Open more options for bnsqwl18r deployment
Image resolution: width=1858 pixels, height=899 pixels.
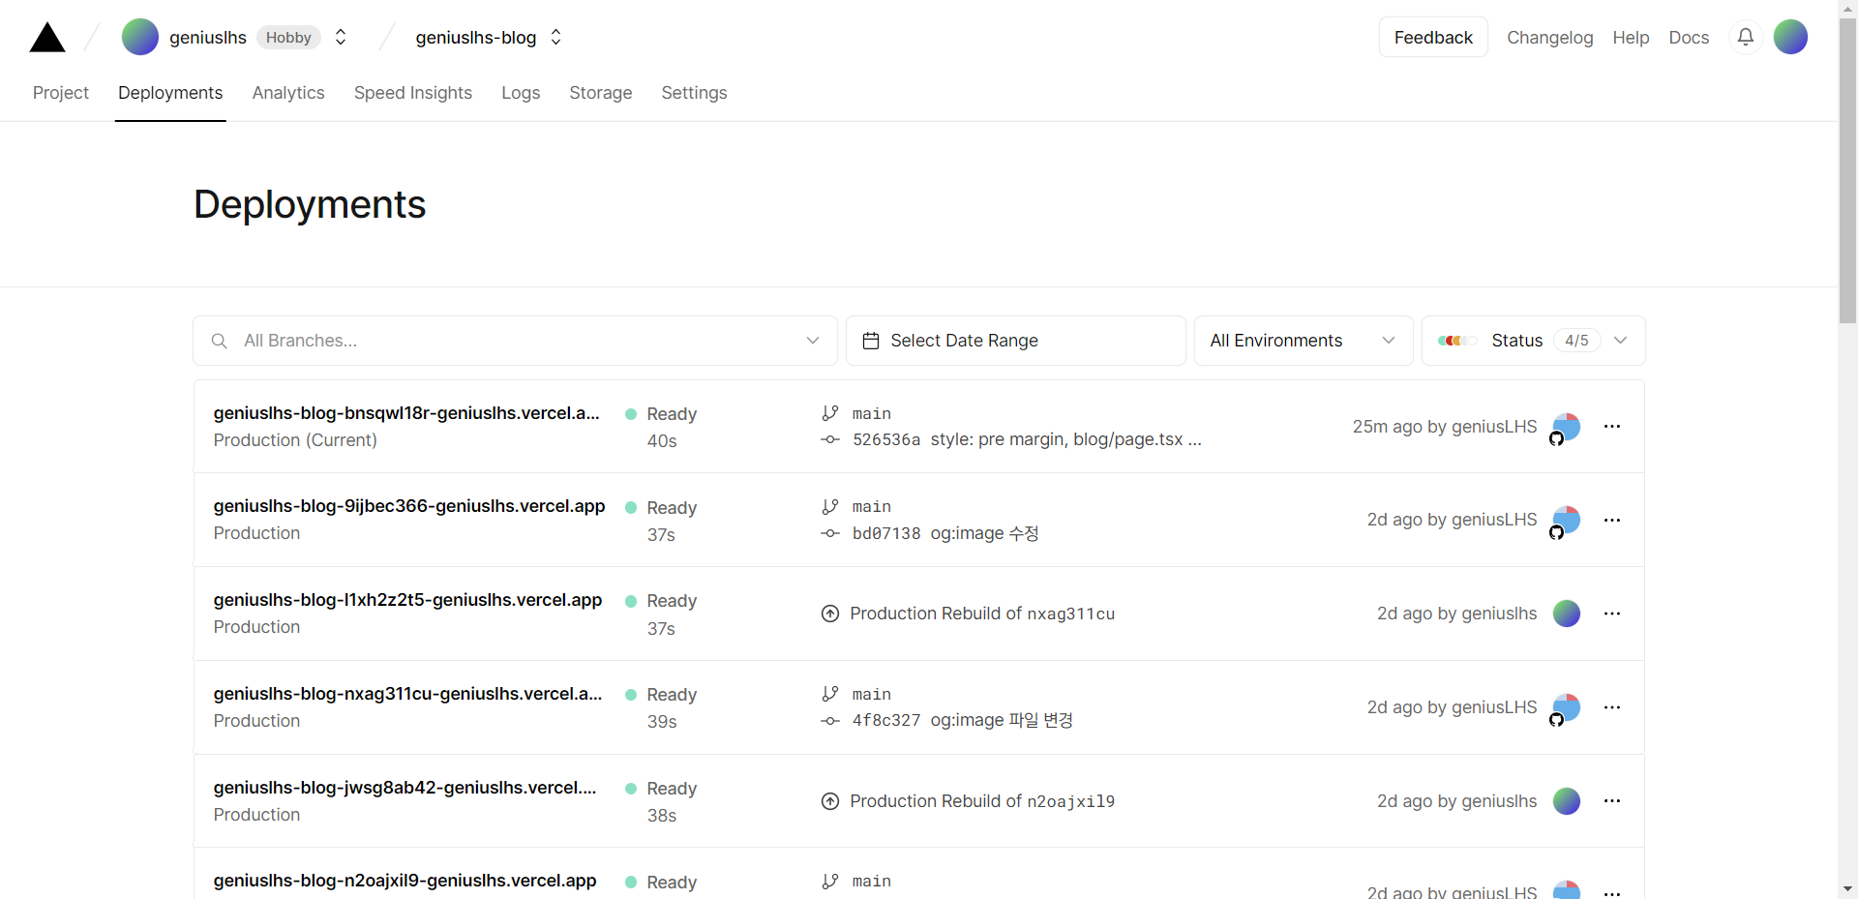coord(1611,427)
